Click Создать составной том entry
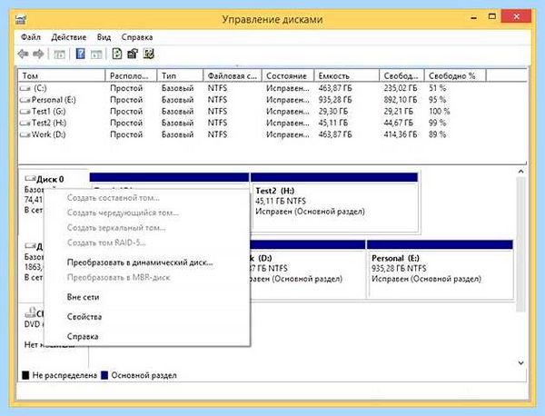 [114, 198]
